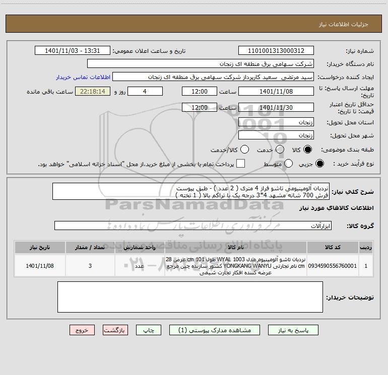Click the بازگشت back button
The image size is (388, 375).
[x=115, y=330]
